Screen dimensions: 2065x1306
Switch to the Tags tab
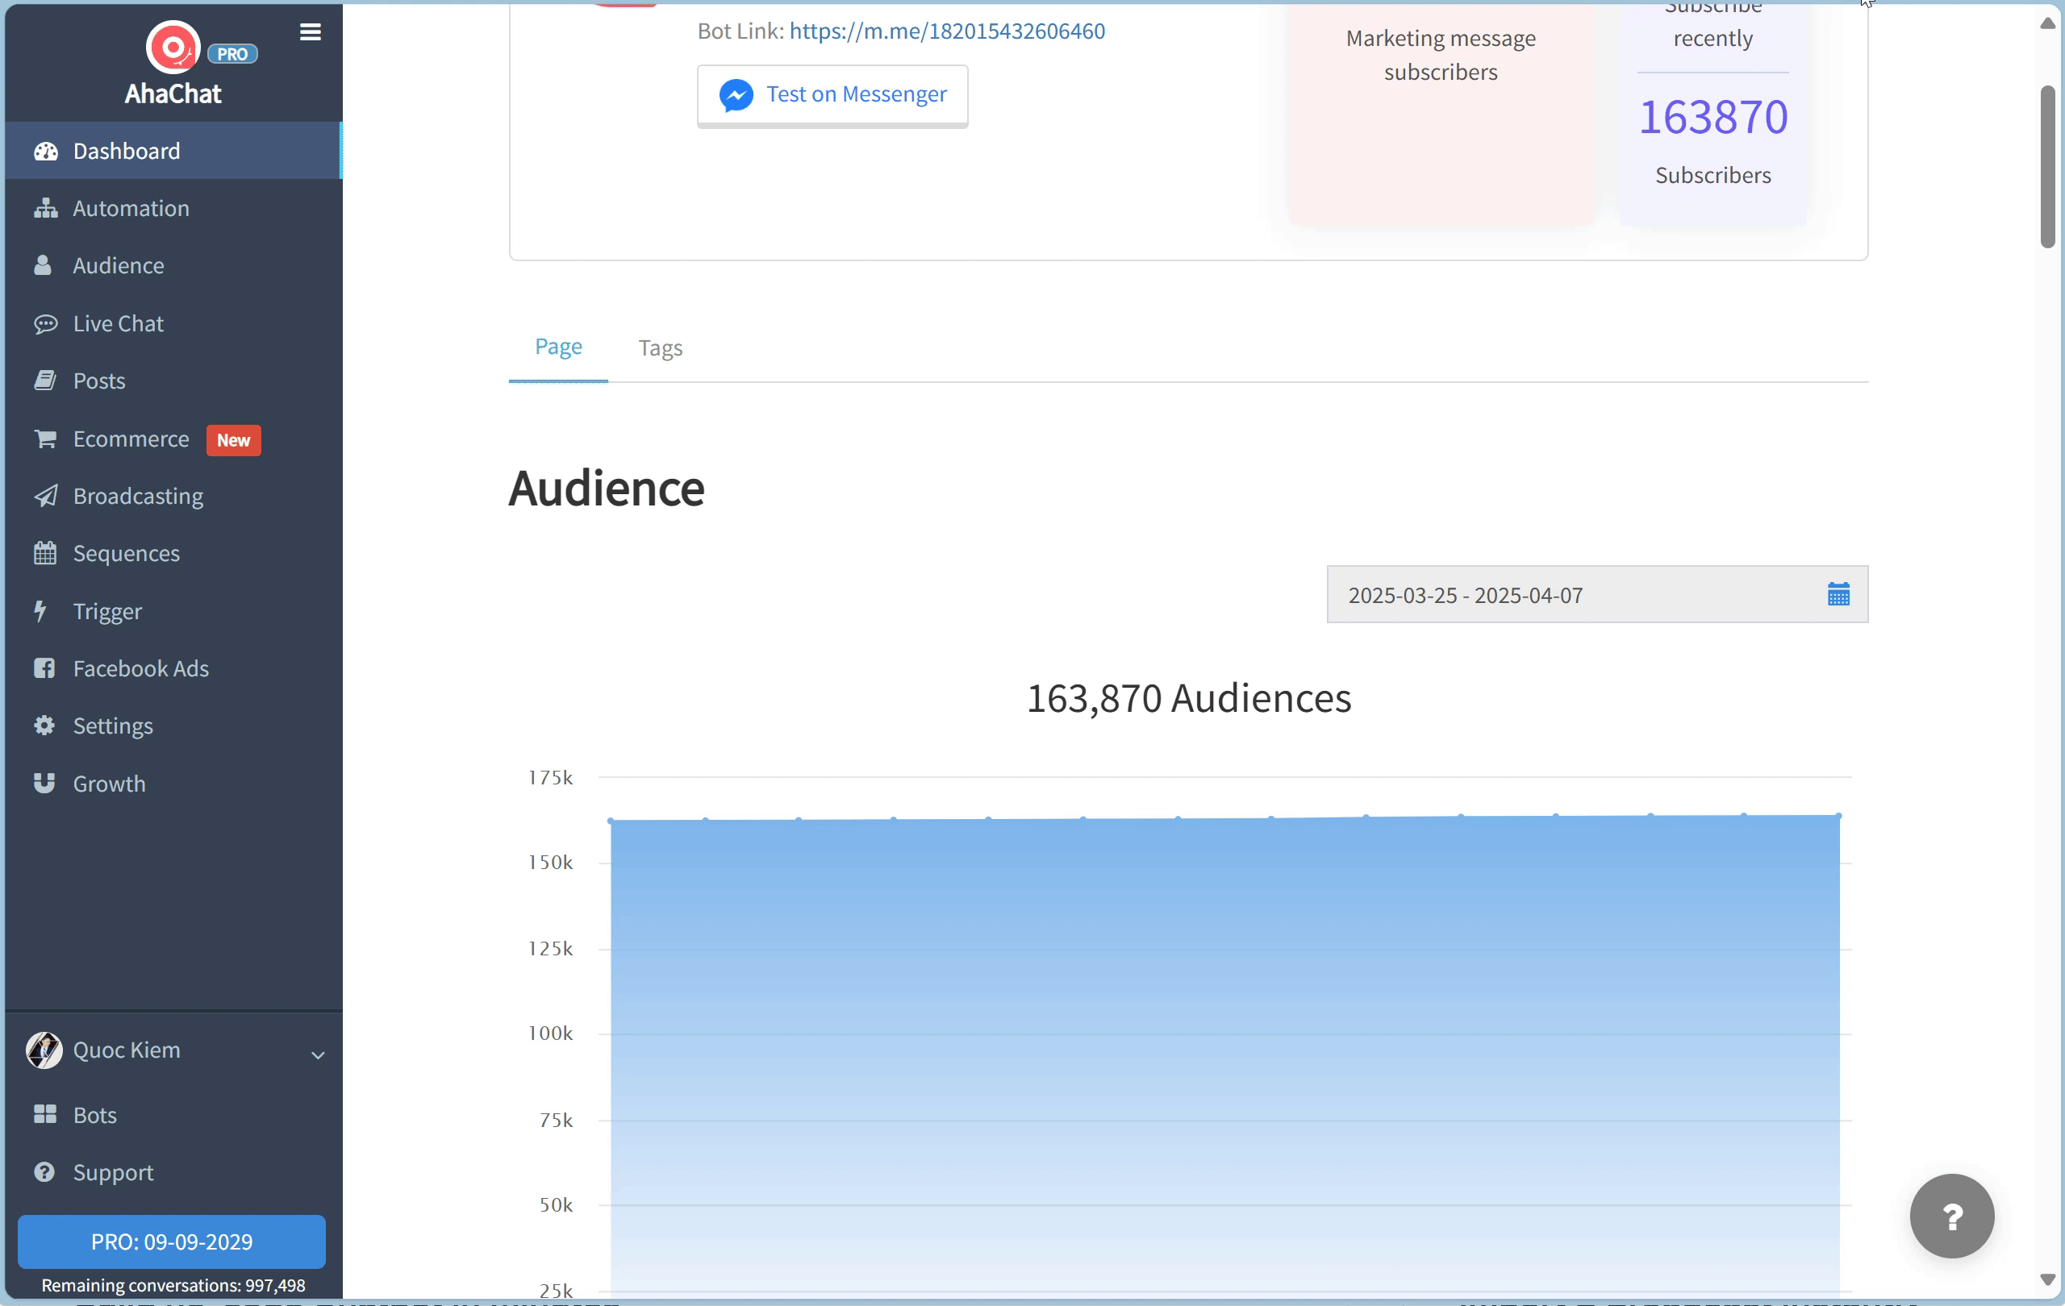660,347
